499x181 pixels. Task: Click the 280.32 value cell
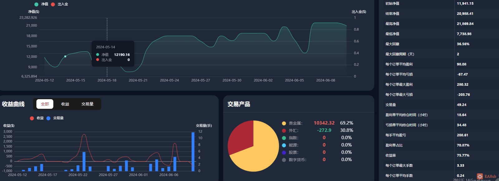463,85
